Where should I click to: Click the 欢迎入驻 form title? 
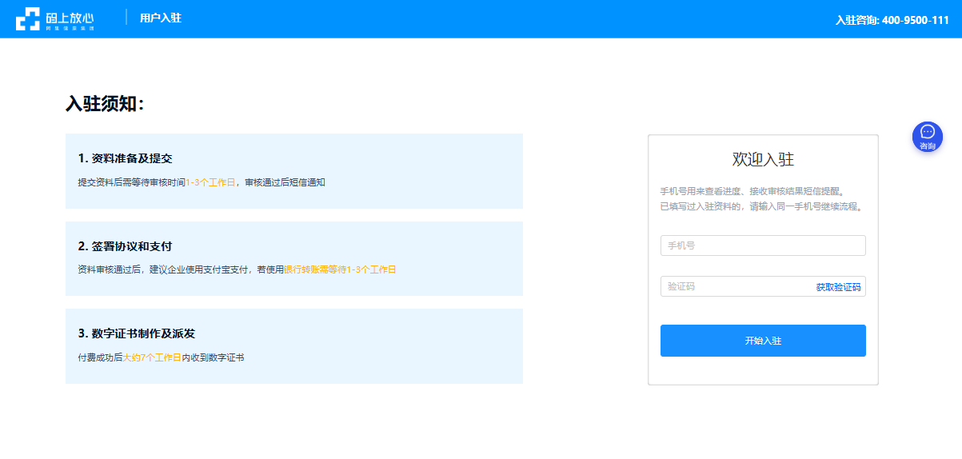click(763, 159)
